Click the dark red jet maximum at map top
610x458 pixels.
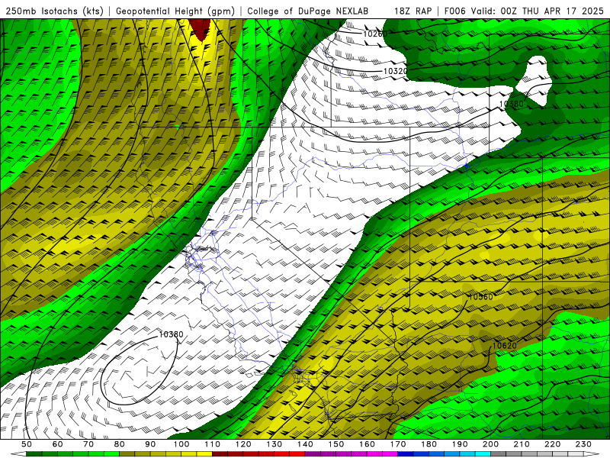pyautogui.click(x=200, y=29)
